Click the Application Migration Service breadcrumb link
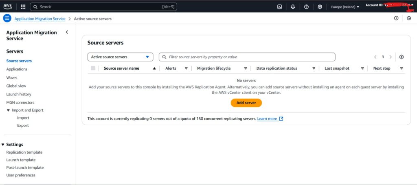Image resolution: width=417 pixels, height=185 pixels. (x=40, y=19)
